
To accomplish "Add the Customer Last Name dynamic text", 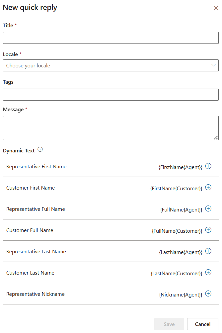I will (208, 272).
